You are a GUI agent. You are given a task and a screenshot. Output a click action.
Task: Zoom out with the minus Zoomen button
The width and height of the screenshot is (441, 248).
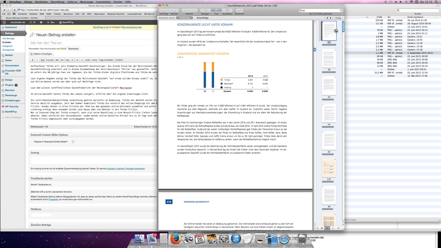click(x=185, y=10)
